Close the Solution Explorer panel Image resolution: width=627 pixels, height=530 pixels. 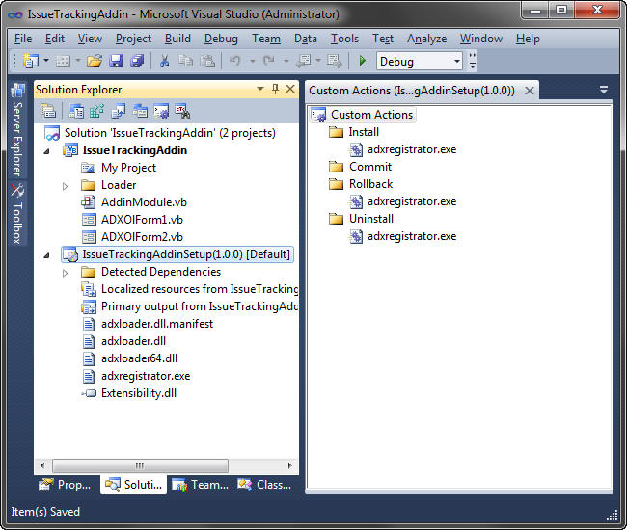290,89
